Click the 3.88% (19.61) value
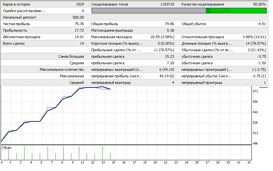The height and width of the screenshot is (171, 273). tap(254, 37)
